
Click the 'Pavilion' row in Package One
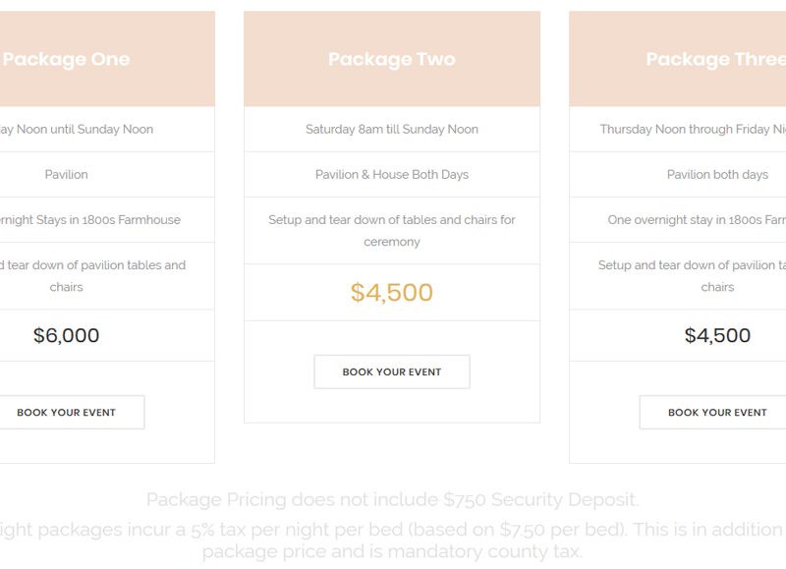coord(107,175)
